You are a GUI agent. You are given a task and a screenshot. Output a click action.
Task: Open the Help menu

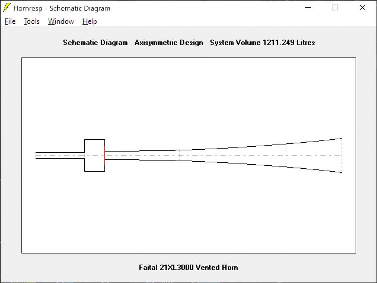pyautogui.click(x=90, y=21)
